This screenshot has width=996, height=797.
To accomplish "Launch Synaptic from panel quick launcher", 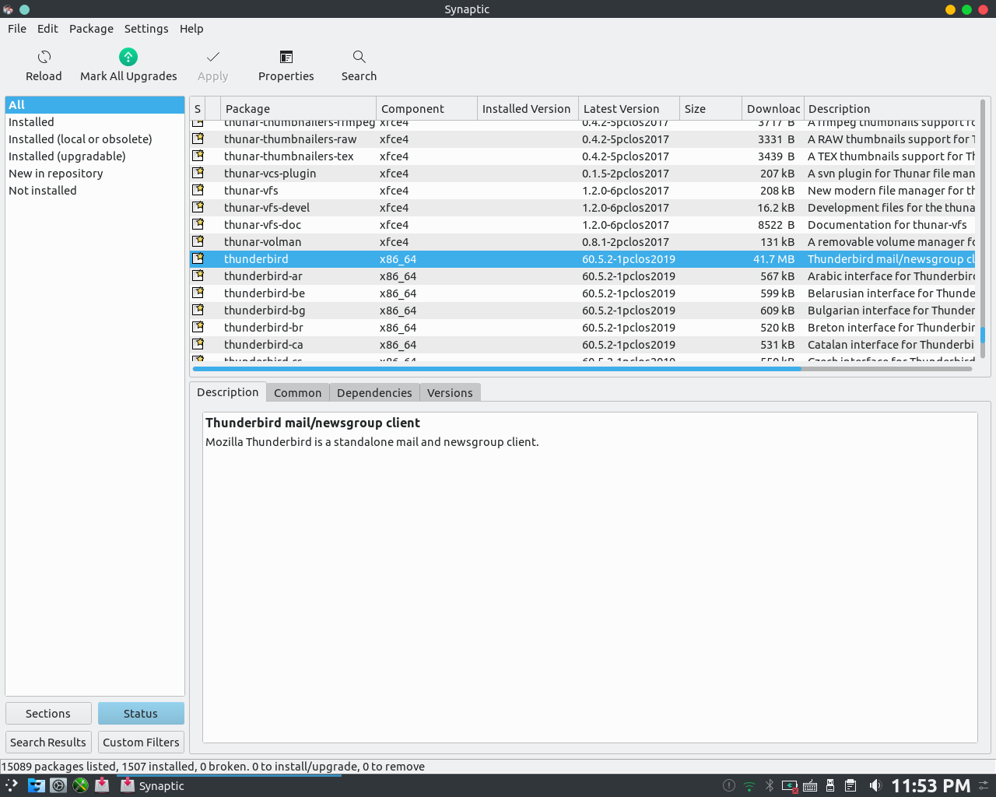I will coord(102,785).
